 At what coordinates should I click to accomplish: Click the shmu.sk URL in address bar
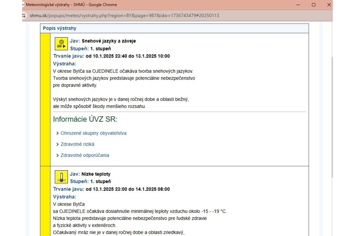124,15
